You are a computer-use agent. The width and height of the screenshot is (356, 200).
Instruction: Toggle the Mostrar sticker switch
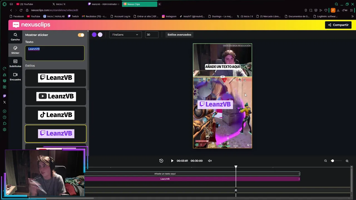coord(81,35)
